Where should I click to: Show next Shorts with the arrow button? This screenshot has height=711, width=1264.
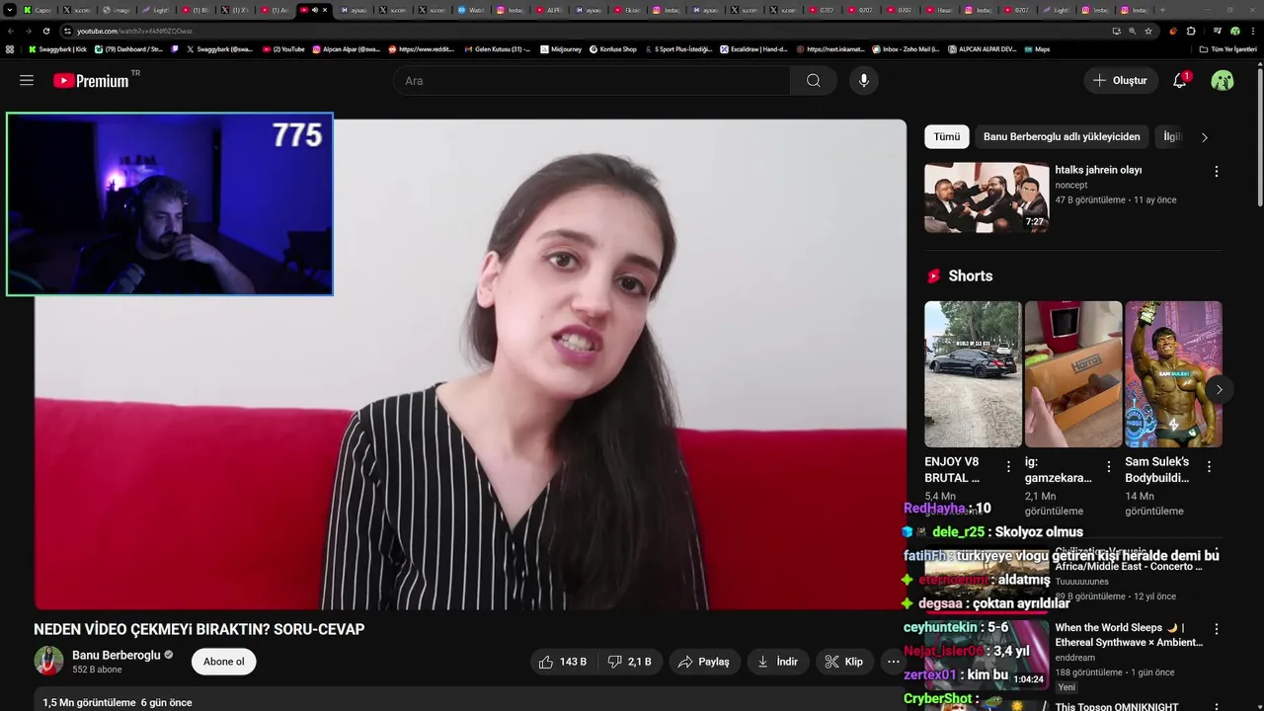[x=1219, y=389]
